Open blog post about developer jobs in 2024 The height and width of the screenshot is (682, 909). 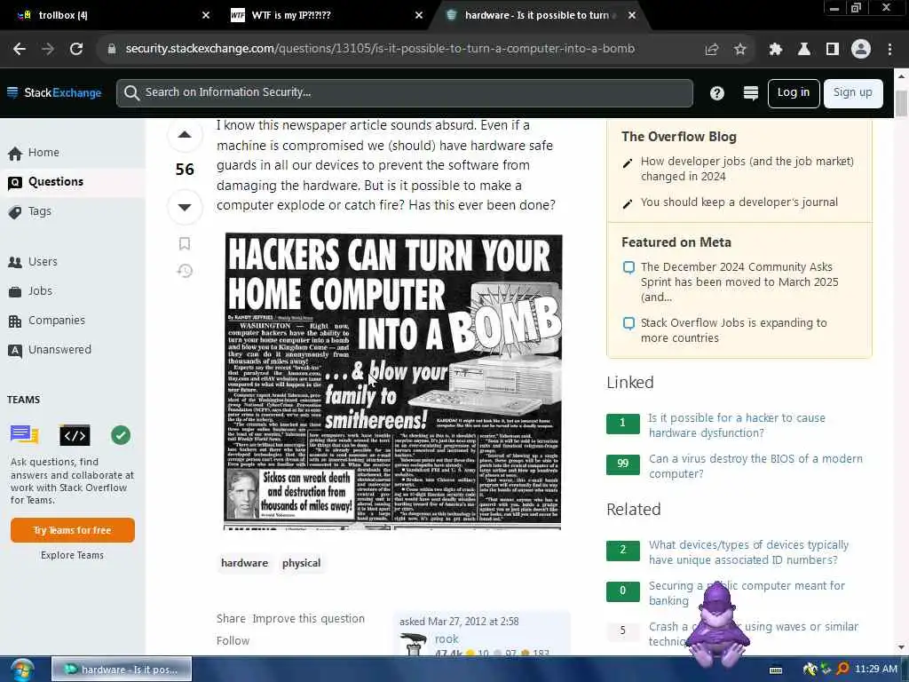pyautogui.click(x=747, y=169)
